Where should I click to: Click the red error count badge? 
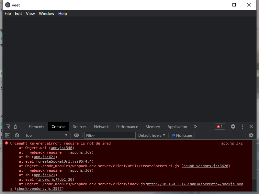220,126
